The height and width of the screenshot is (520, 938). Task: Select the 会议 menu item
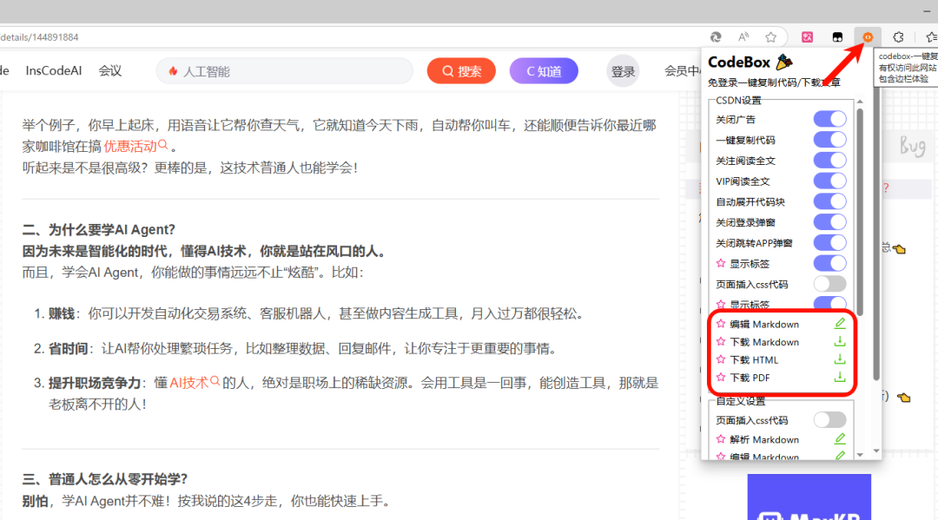click(x=109, y=70)
